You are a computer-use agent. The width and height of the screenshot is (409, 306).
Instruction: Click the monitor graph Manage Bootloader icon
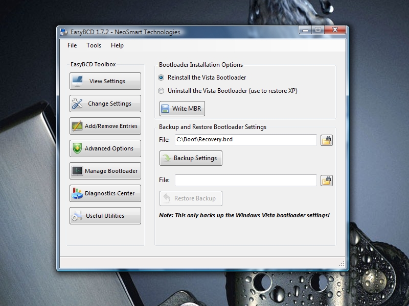click(77, 171)
